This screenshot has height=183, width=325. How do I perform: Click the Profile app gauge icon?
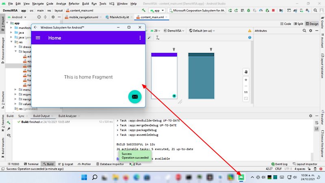point(261,11)
